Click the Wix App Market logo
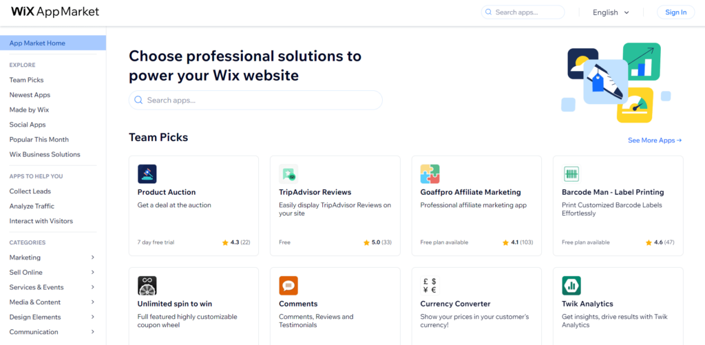The width and height of the screenshot is (705, 345). click(55, 12)
